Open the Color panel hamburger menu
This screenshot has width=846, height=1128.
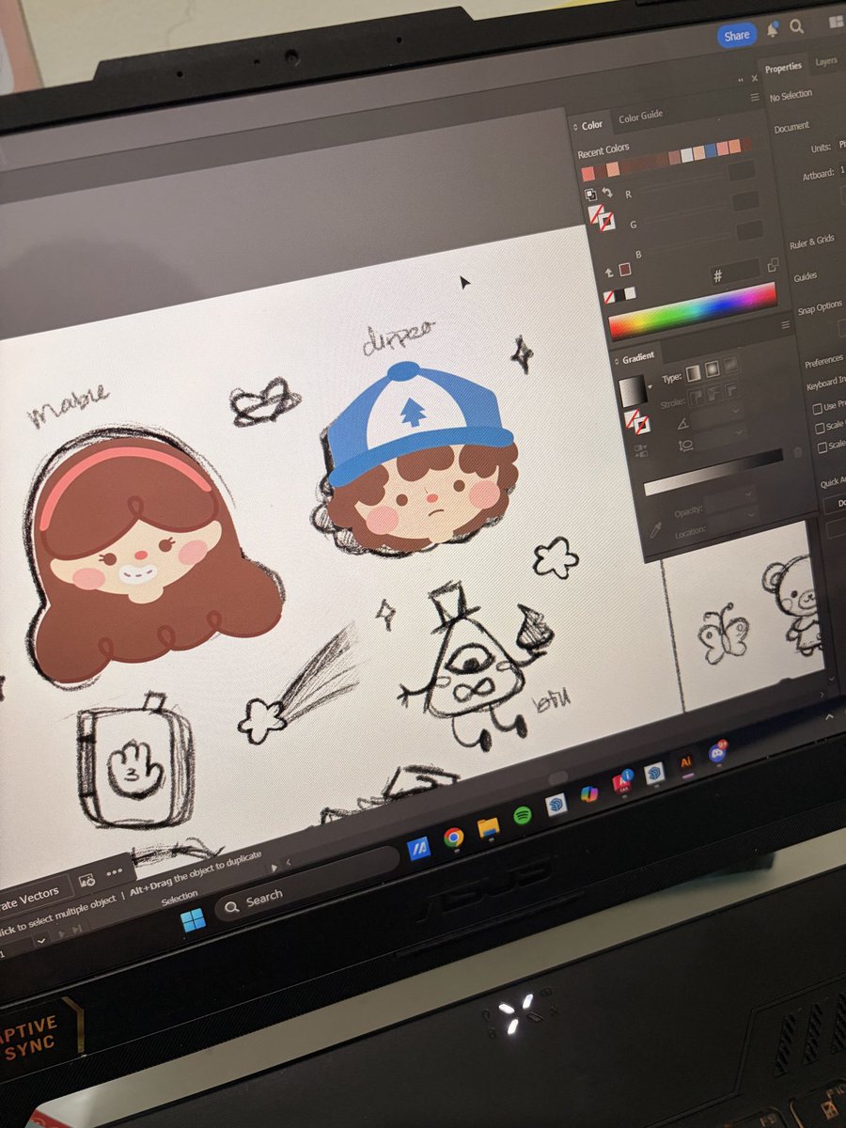coord(755,97)
